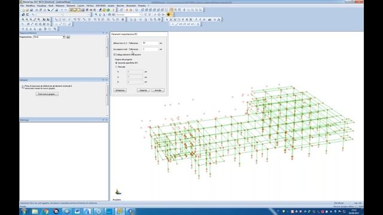Screen dimensions: 383x215
Task: Click the X coordinate field
Action: pyautogui.click(x=135, y=72)
